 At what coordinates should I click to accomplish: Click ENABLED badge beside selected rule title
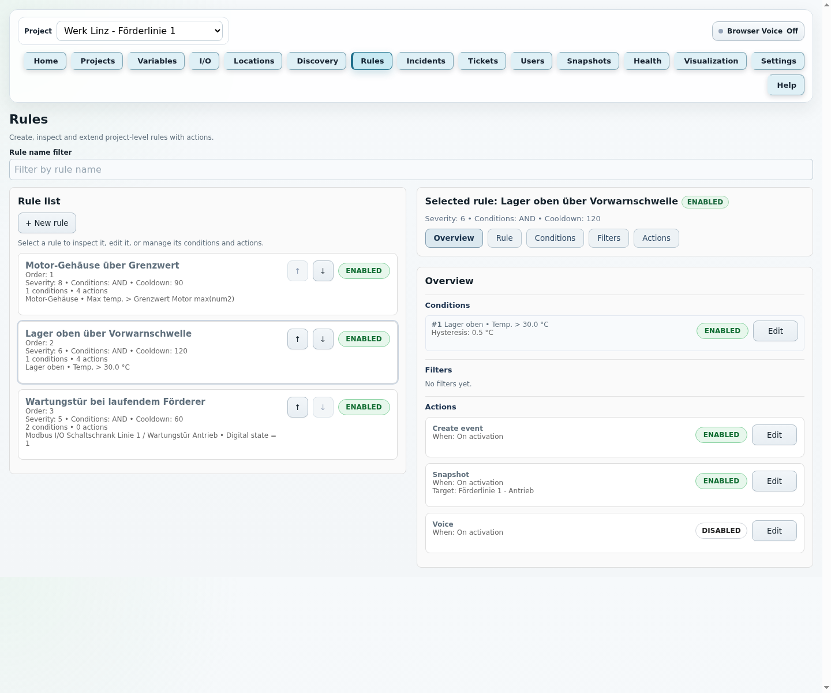[x=705, y=202]
